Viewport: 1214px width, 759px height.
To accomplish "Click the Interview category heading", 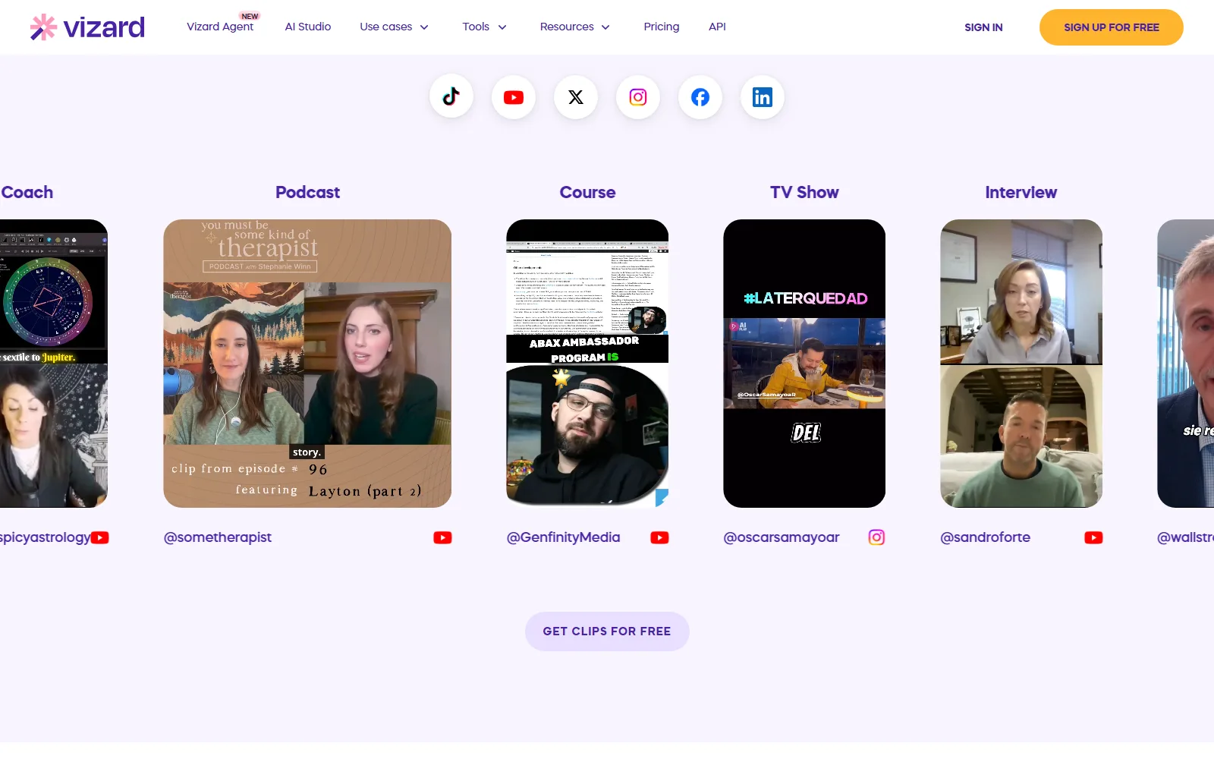I will click(1021, 193).
